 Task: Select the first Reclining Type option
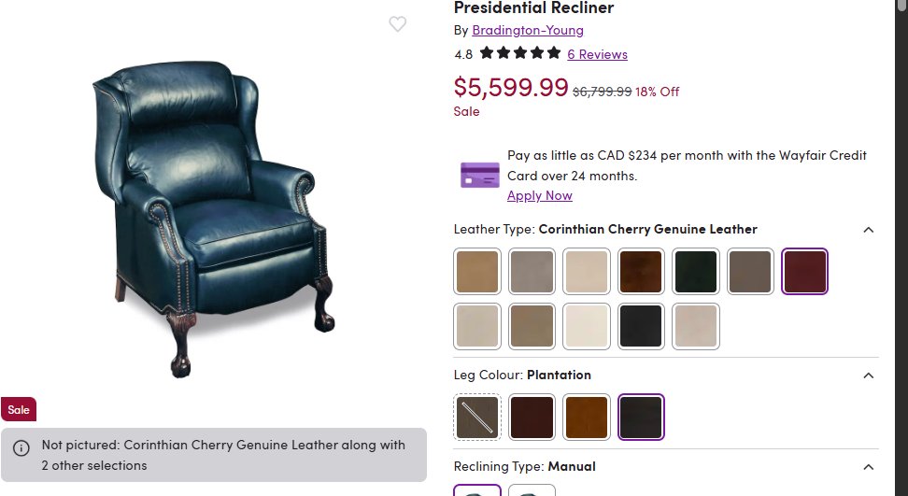(477, 491)
